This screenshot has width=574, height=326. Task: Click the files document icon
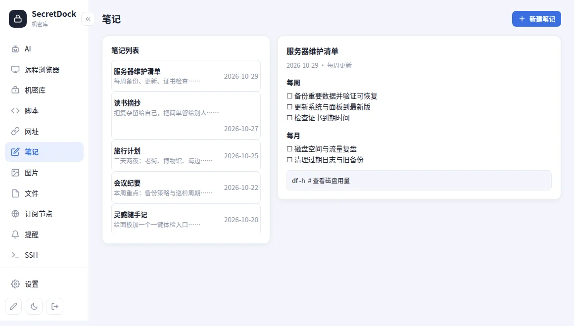coord(15,193)
